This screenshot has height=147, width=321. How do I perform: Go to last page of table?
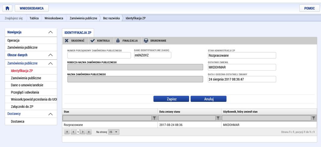pyautogui.click(x=89, y=132)
